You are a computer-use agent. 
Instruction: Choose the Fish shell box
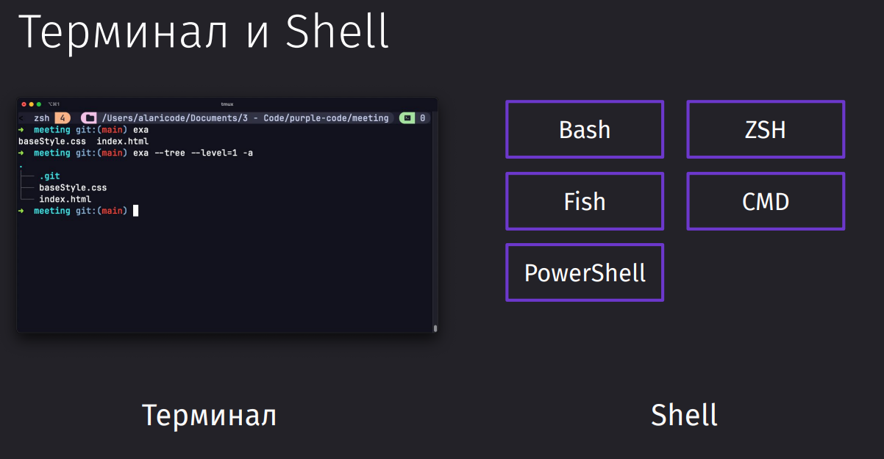tap(585, 201)
